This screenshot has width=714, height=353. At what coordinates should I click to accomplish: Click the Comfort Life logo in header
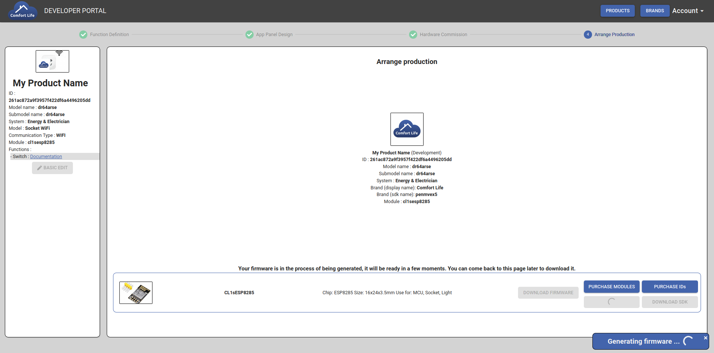point(22,11)
